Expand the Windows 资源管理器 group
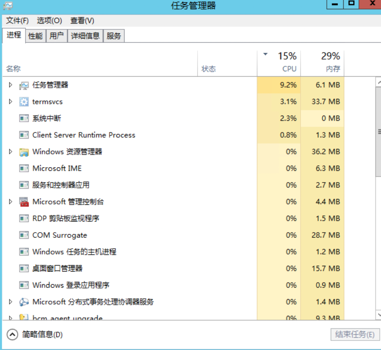Viewport: 381px width, 350px height. pos(11,152)
